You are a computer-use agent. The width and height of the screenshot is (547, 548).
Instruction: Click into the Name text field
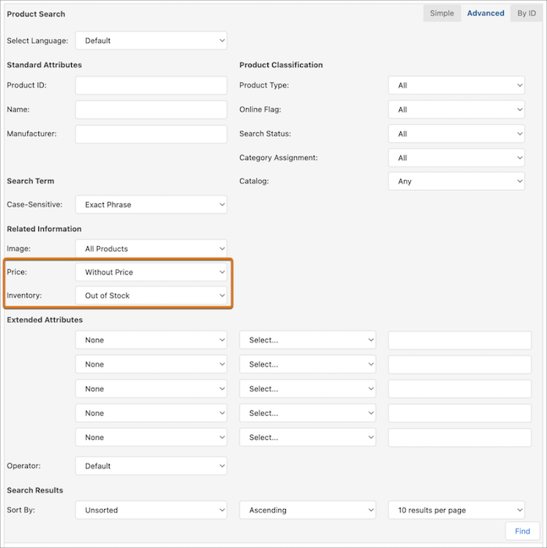[x=151, y=109]
